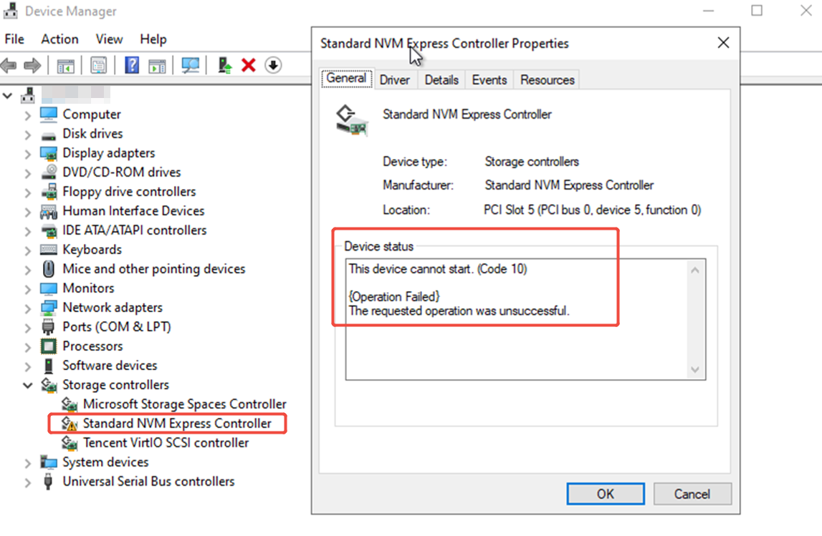The height and width of the screenshot is (536, 822).
Task: Open the Events tab
Action: point(489,80)
